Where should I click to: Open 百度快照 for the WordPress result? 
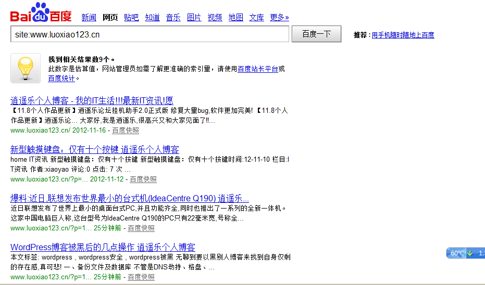point(141,277)
